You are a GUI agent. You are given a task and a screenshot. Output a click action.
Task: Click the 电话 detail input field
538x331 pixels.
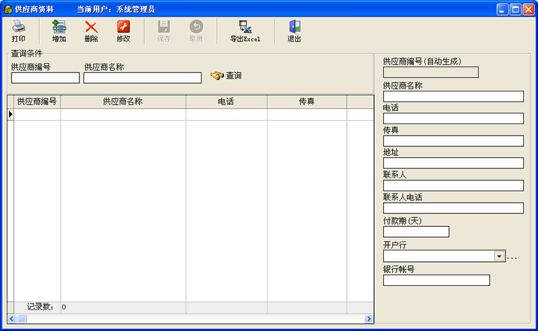[x=453, y=119]
